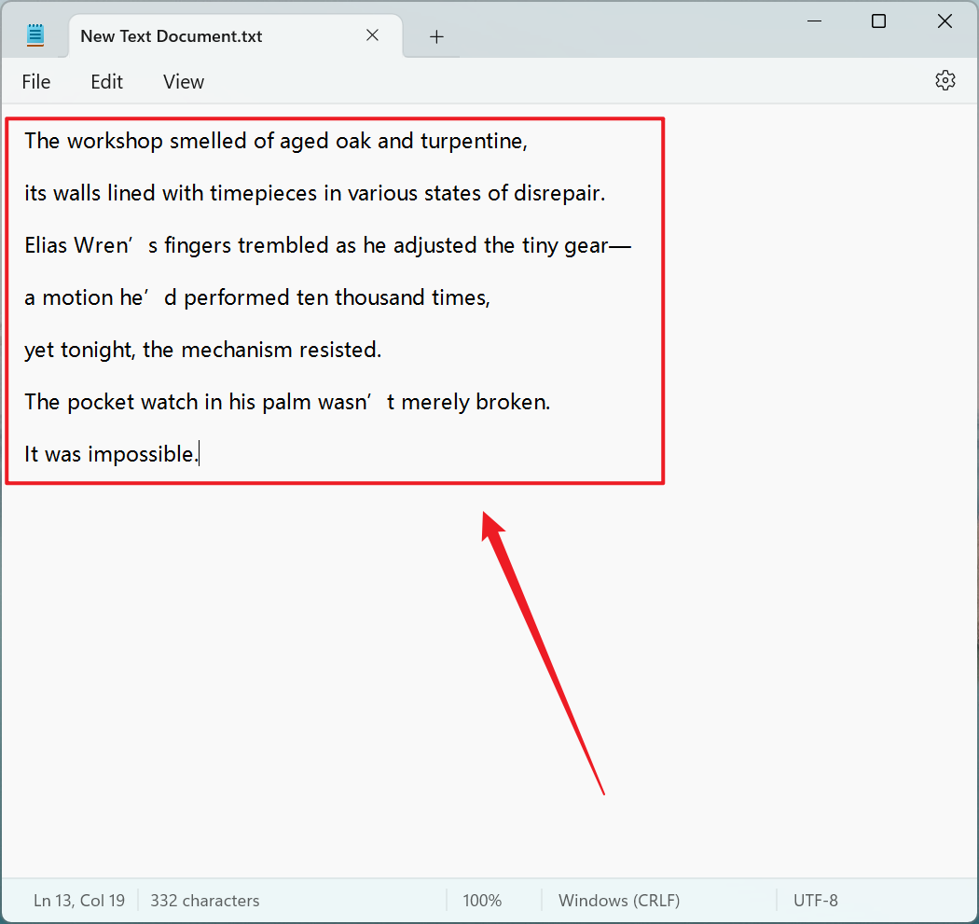Open the View menu
Viewport: 979px width, 924px height.
pyautogui.click(x=184, y=82)
